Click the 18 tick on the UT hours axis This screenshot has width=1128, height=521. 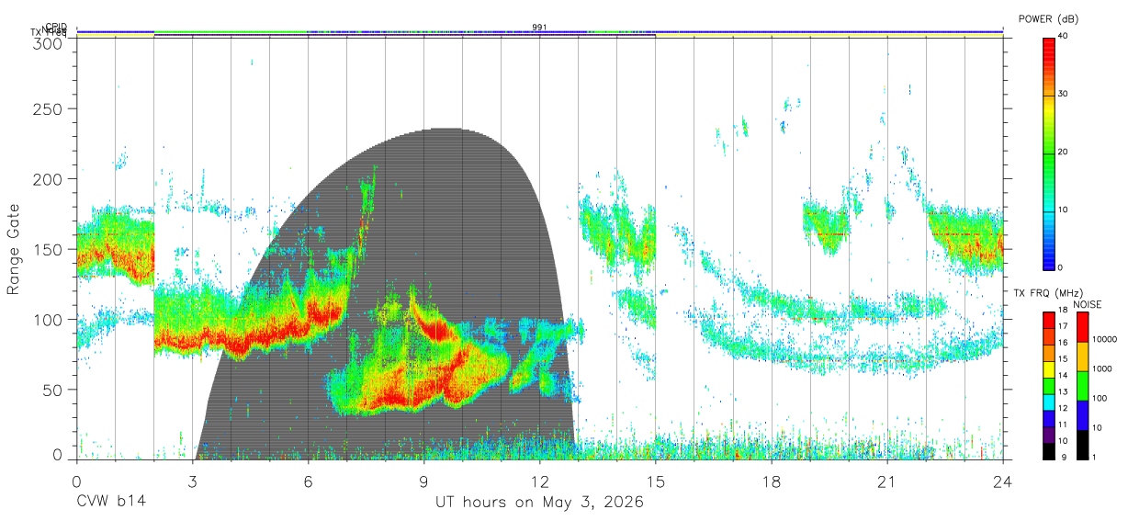click(772, 481)
